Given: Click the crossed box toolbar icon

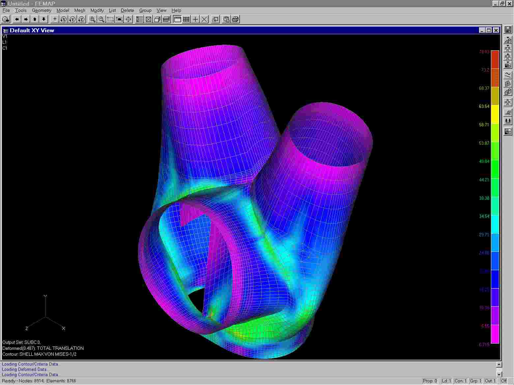Looking at the screenshot, I should 148,19.
